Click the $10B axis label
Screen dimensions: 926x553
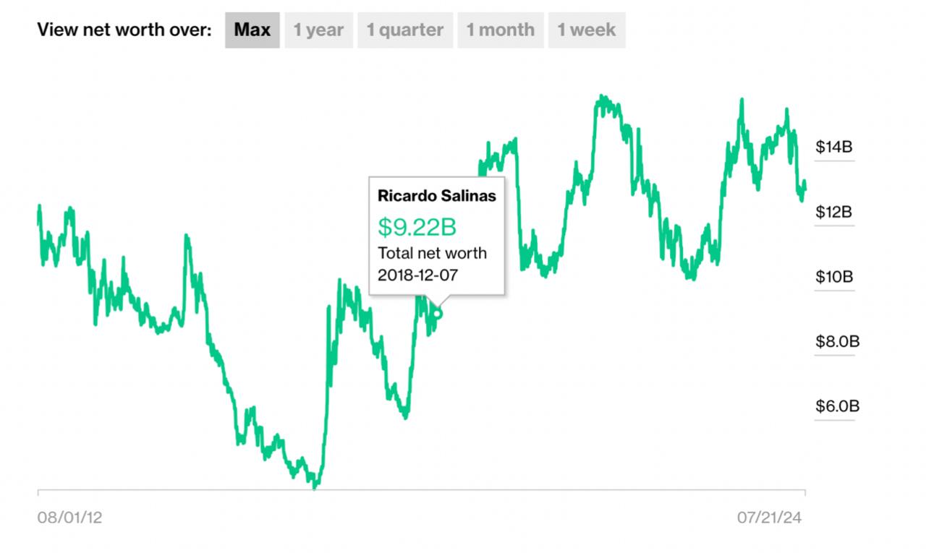coord(834,277)
